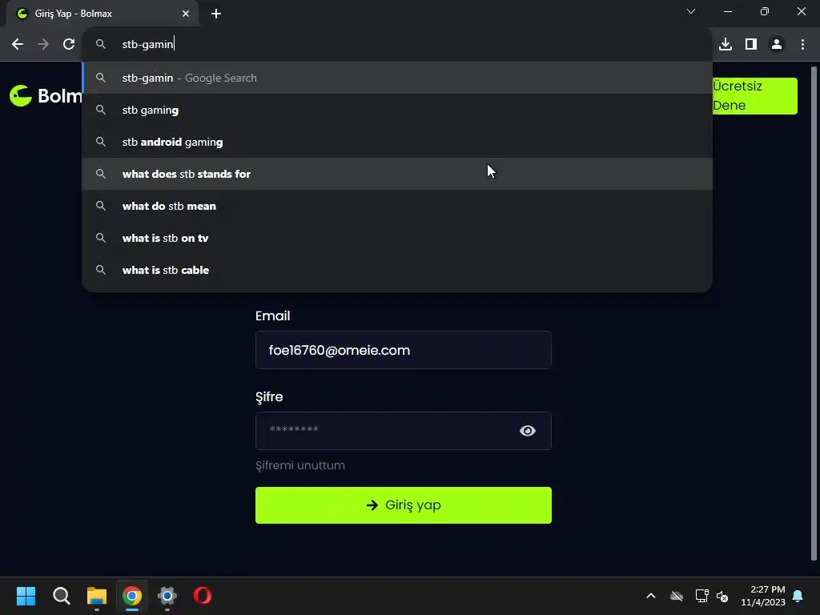Open the Chrome profile avatar
The image size is (820, 615).
[x=777, y=45]
